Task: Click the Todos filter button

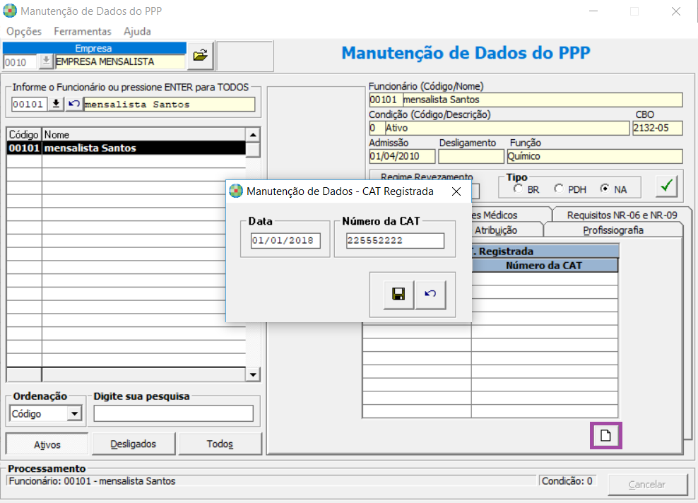Action: pyautogui.click(x=220, y=444)
